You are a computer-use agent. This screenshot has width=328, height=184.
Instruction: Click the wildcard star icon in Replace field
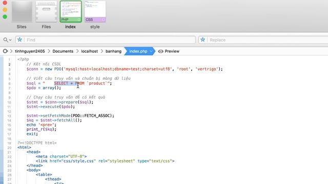(203, 40)
